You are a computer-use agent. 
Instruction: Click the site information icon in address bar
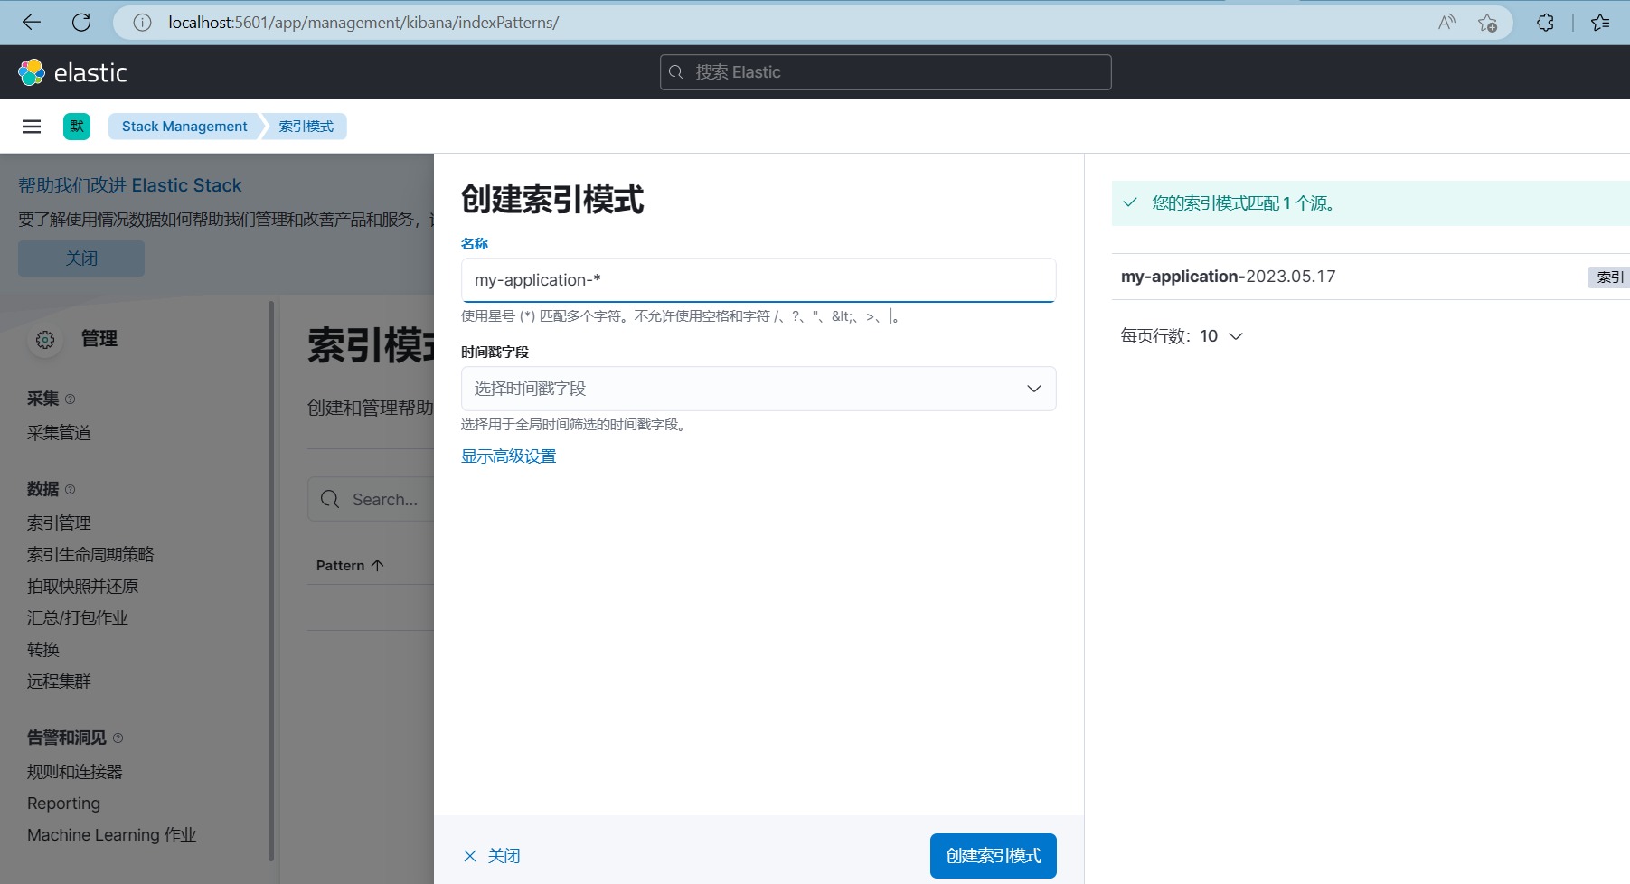point(141,22)
